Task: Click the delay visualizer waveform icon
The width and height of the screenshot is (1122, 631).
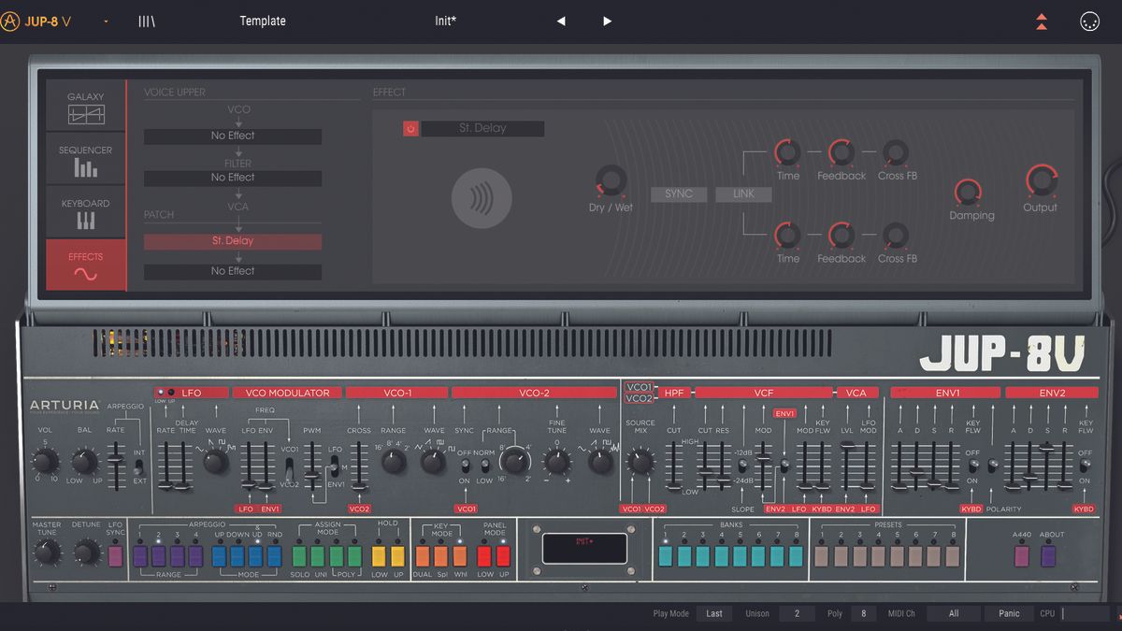Action: tap(482, 197)
